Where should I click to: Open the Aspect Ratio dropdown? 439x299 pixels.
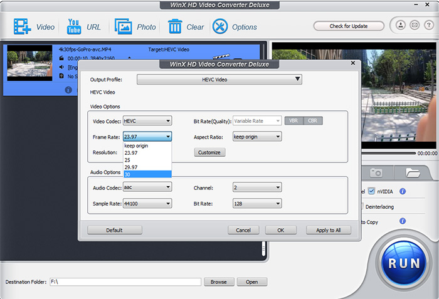click(x=257, y=137)
